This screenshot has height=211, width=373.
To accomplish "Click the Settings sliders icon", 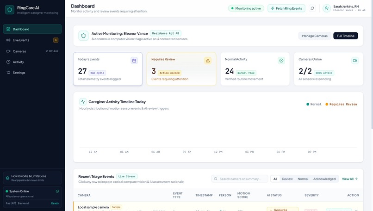I will click(x=8, y=73).
